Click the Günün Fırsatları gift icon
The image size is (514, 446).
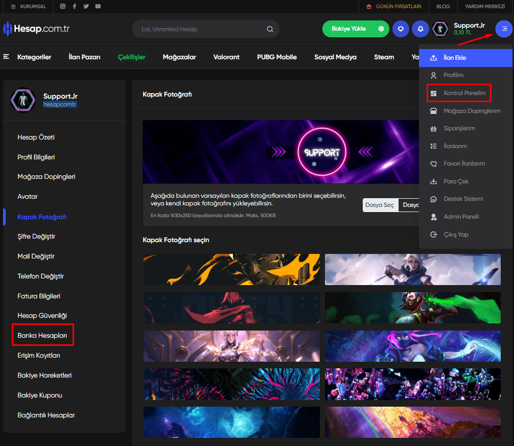369,7
